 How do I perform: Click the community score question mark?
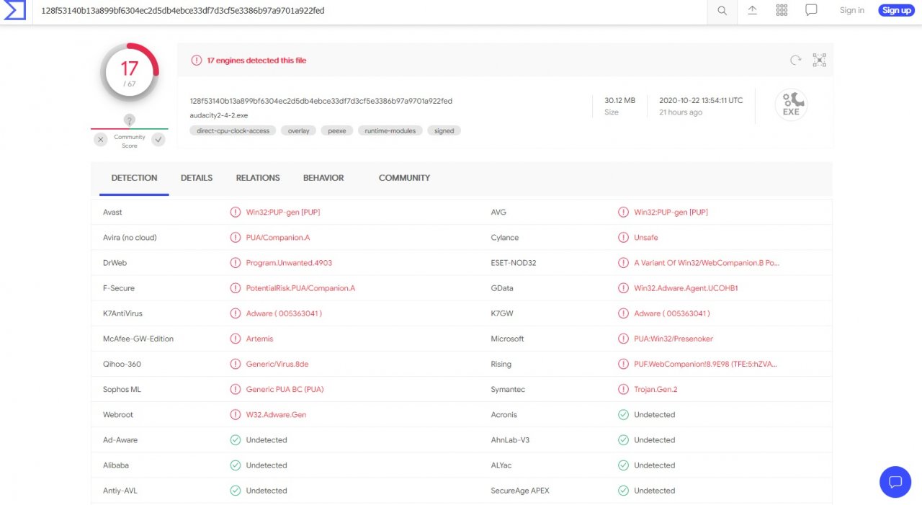(x=130, y=120)
